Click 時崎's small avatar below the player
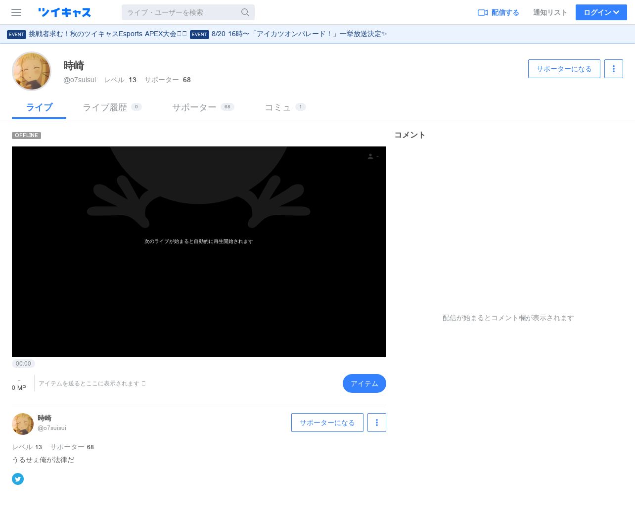The image size is (635, 521). click(23, 424)
